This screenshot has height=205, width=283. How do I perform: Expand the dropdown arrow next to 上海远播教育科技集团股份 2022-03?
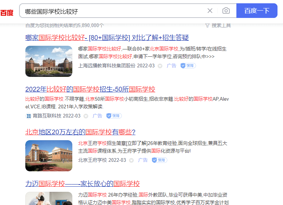pyautogui.click(x=160, y=66)
